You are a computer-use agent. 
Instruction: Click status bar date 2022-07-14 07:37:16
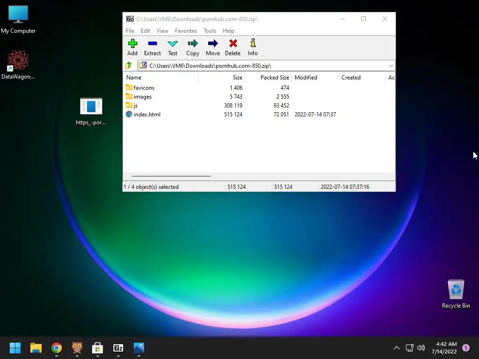click(345, 187)
